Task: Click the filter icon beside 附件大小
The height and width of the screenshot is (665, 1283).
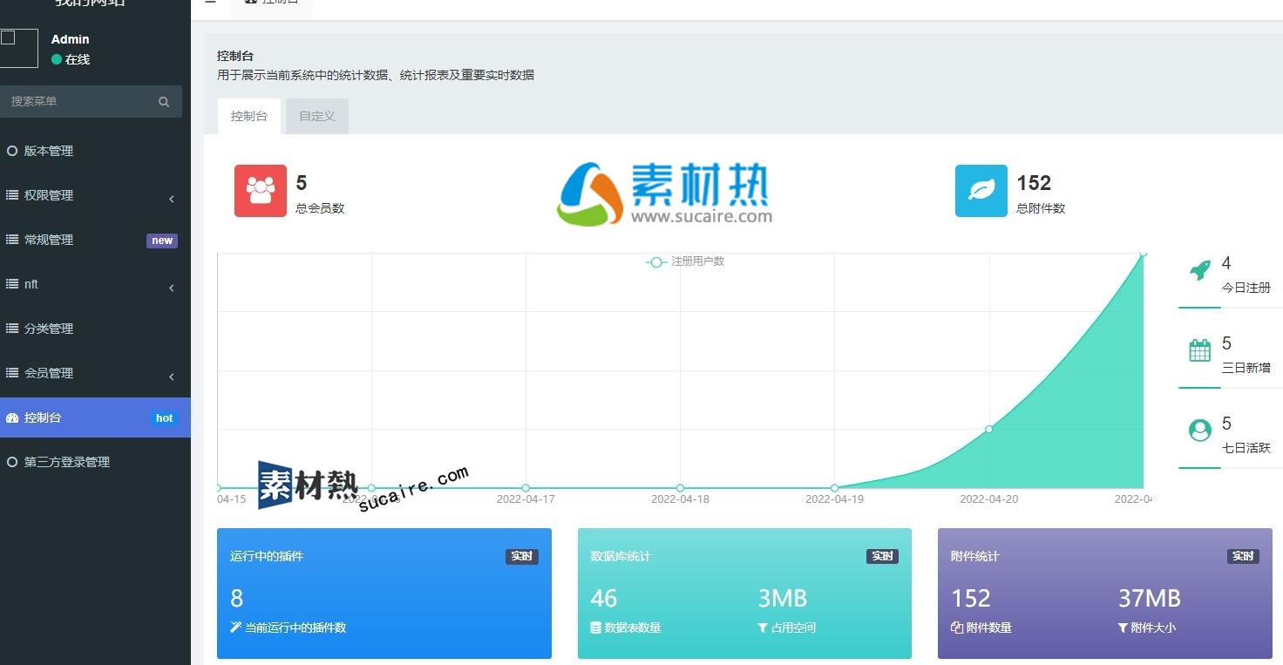Action: [1123, 628]
